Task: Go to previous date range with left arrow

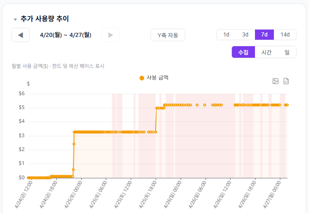Action: 20,35
